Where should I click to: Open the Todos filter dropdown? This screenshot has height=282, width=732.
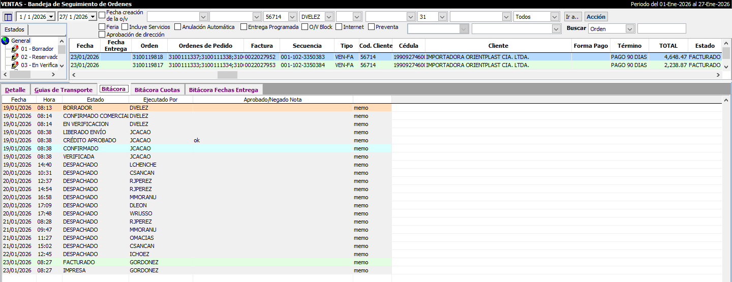tap(555, 17)
